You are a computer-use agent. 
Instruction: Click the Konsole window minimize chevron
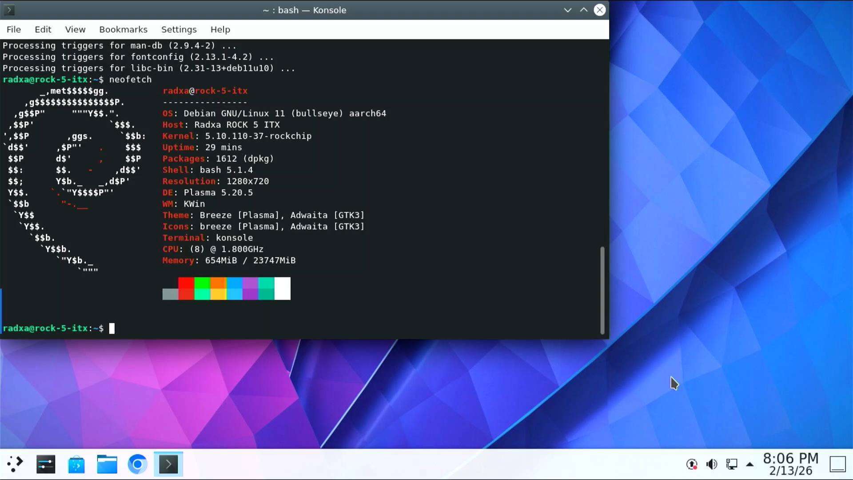pyautogui.click(x=567, y=10)
